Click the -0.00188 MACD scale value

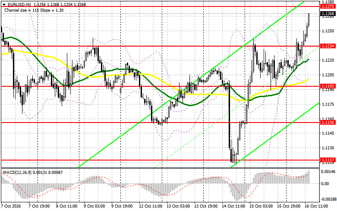click(x=328, y=199)
